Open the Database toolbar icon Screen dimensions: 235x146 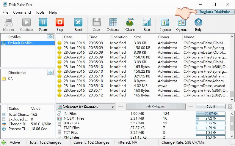point(113,25)
